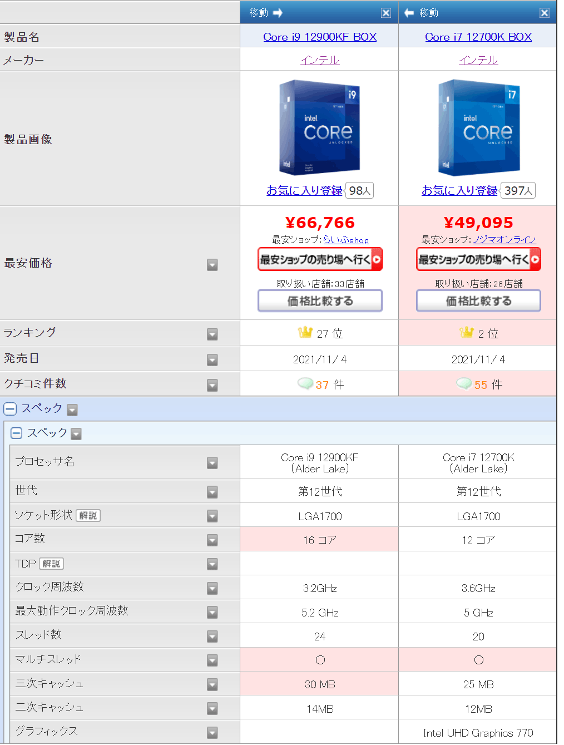This screenshot has height=745, width=564.
Task: Open dropdown arrow on スレッド数 row
Action: pyautogui.click(x=212, y=637)
